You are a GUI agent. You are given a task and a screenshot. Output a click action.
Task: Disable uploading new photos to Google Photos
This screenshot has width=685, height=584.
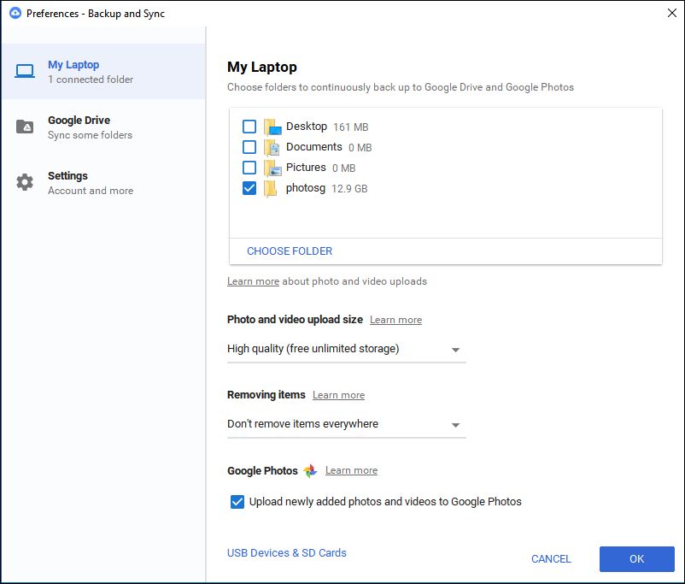237,502
